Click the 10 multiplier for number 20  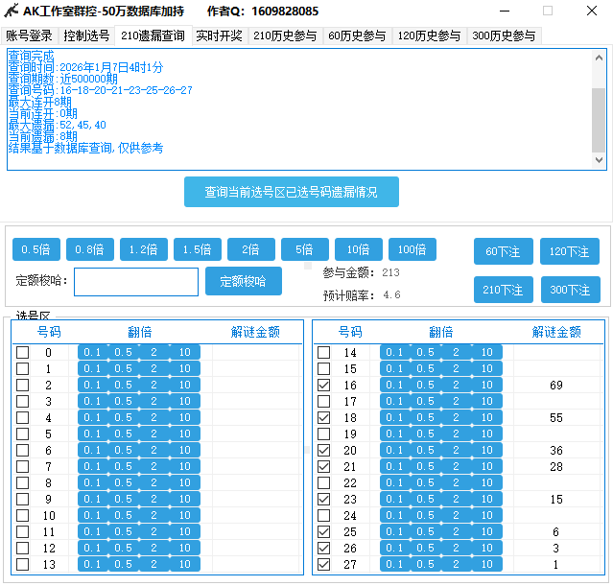coord(487,450)
